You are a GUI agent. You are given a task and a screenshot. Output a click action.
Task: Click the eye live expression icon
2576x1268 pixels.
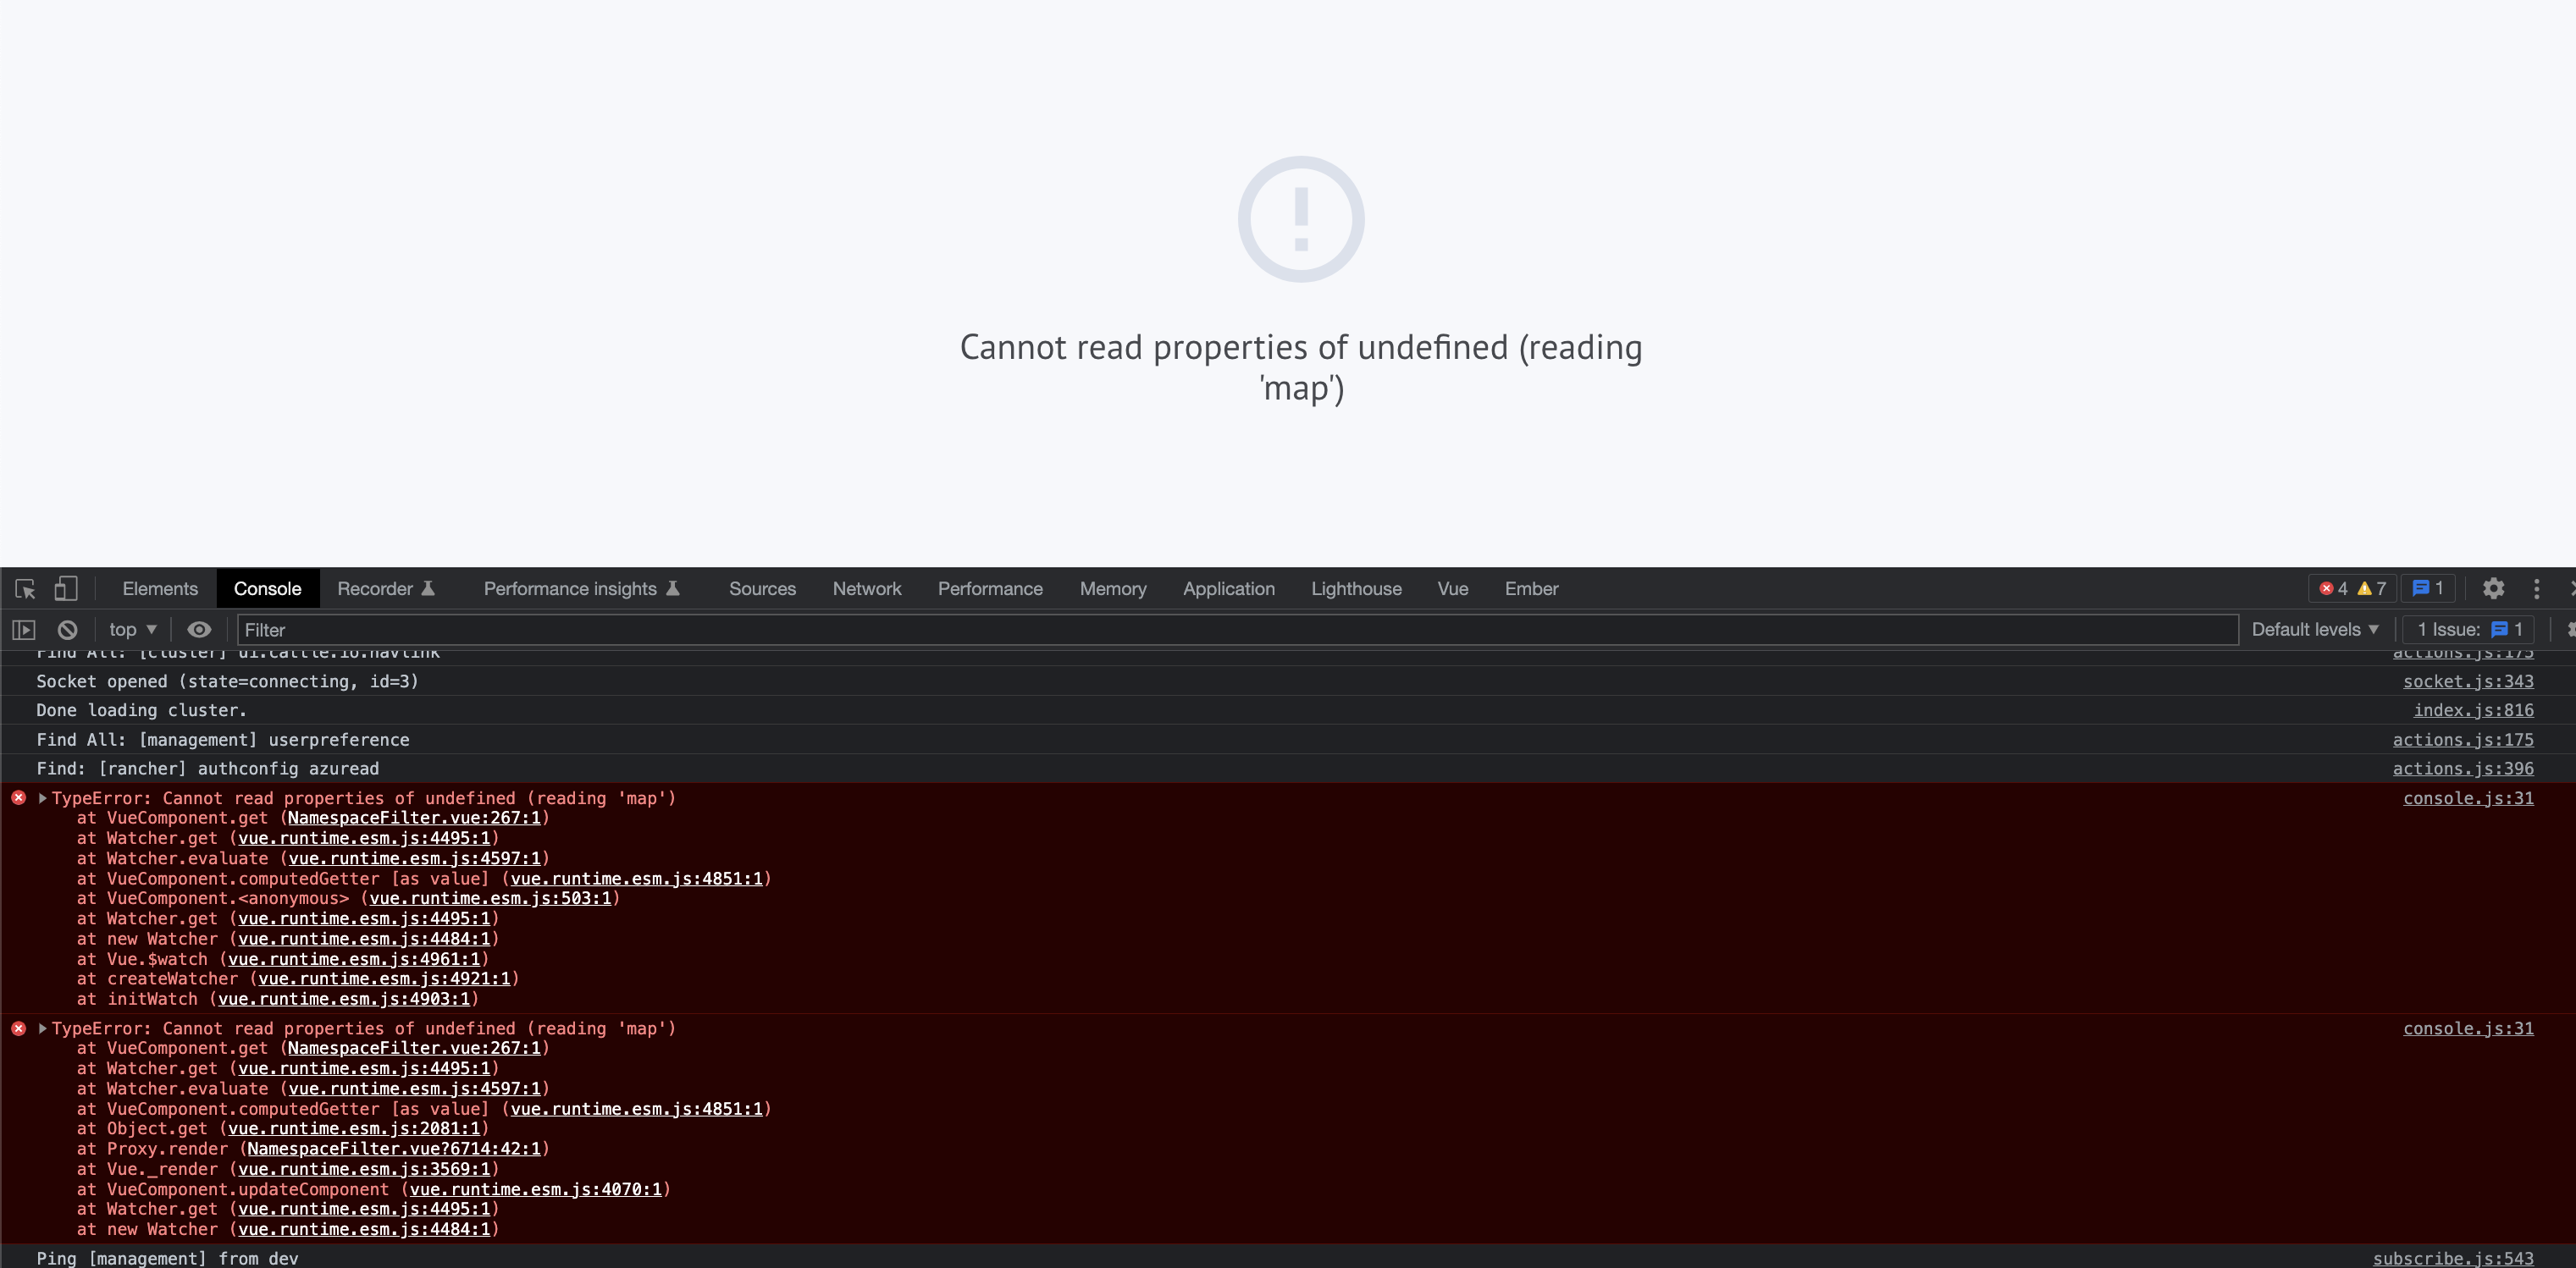[x=199, y=630]
